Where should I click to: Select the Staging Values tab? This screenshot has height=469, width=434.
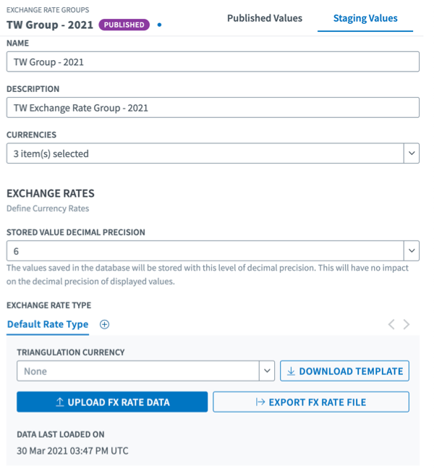point(365,18)
